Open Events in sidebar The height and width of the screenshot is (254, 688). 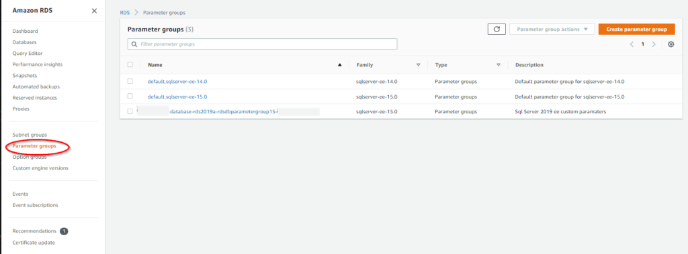(20, 194)
